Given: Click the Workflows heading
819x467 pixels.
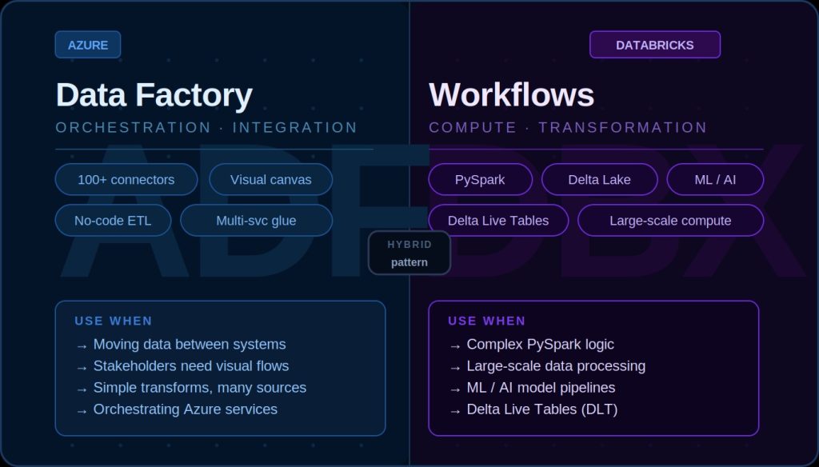Looking at the screenshot, I should click(511, 95).
